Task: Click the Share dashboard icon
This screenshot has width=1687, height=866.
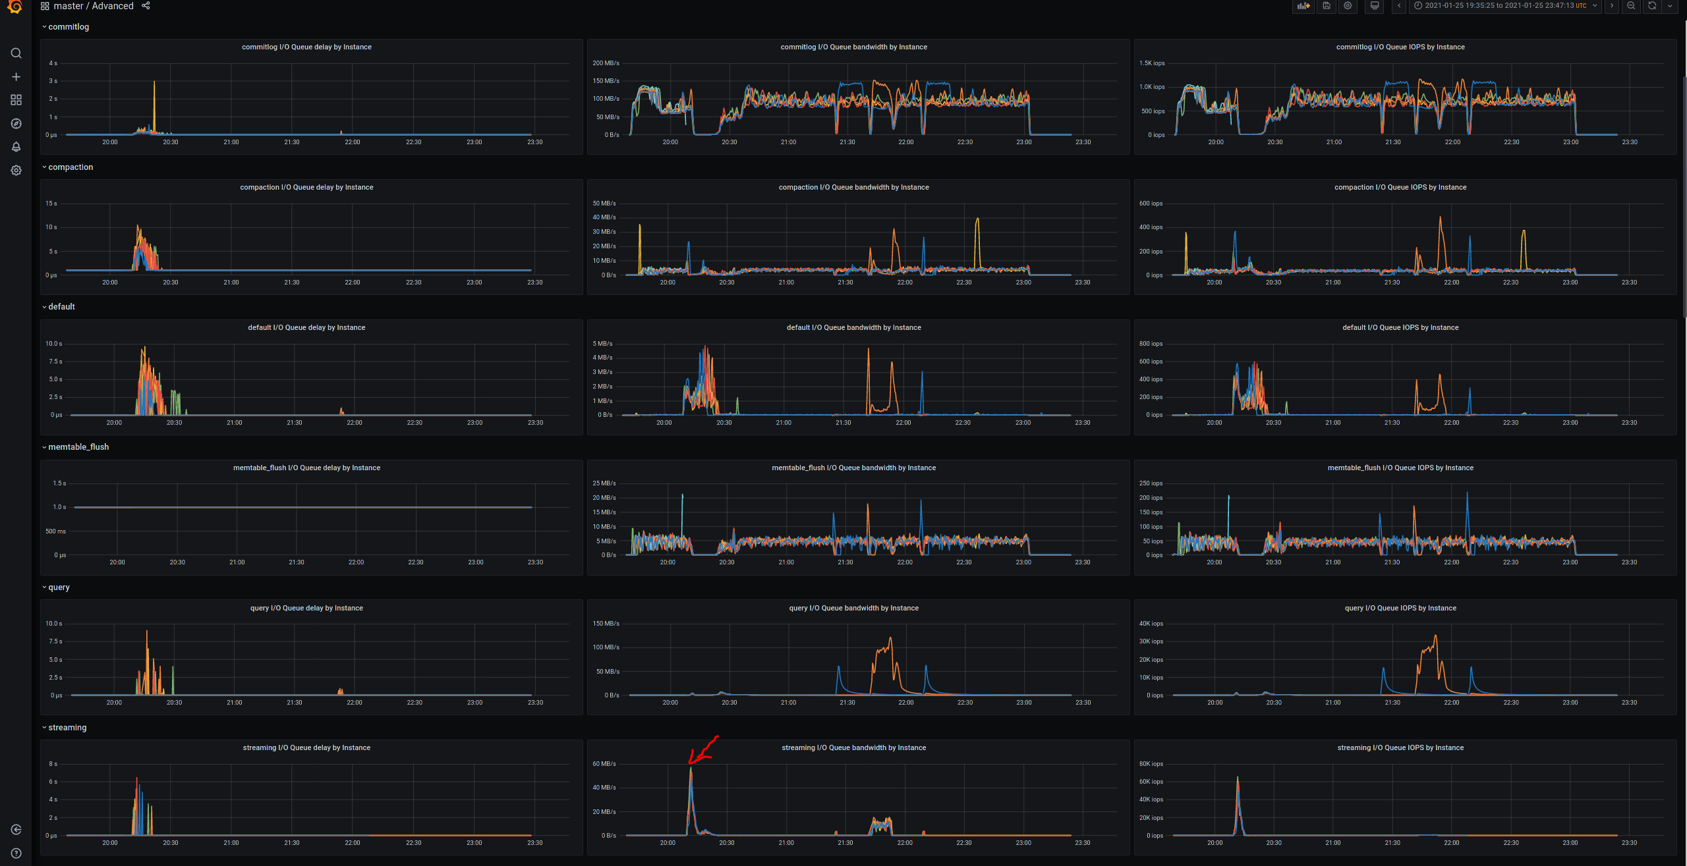Action: [x=146, y=6]
